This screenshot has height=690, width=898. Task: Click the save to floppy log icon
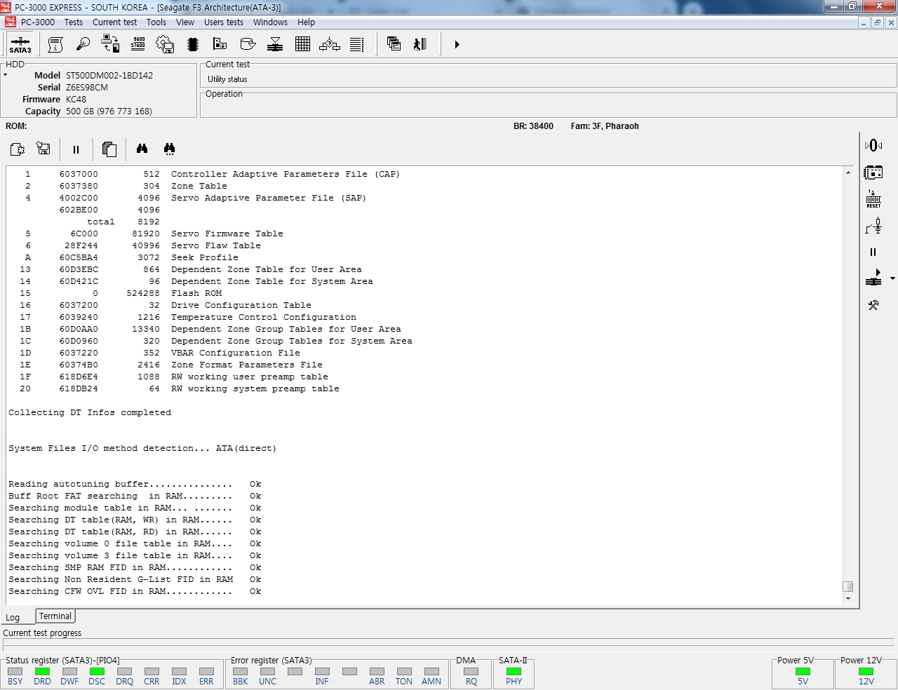coord(43,149)
